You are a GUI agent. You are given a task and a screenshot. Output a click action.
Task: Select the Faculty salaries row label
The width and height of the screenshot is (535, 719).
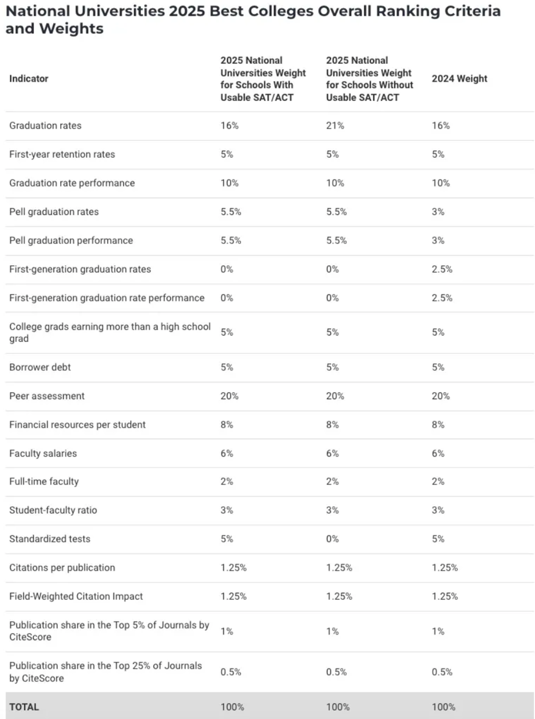pos(43,454)
